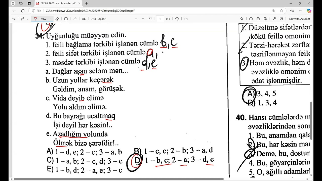Open the Copilot sidebar
This screenshot has width=322, height=181.
(309, 11)
